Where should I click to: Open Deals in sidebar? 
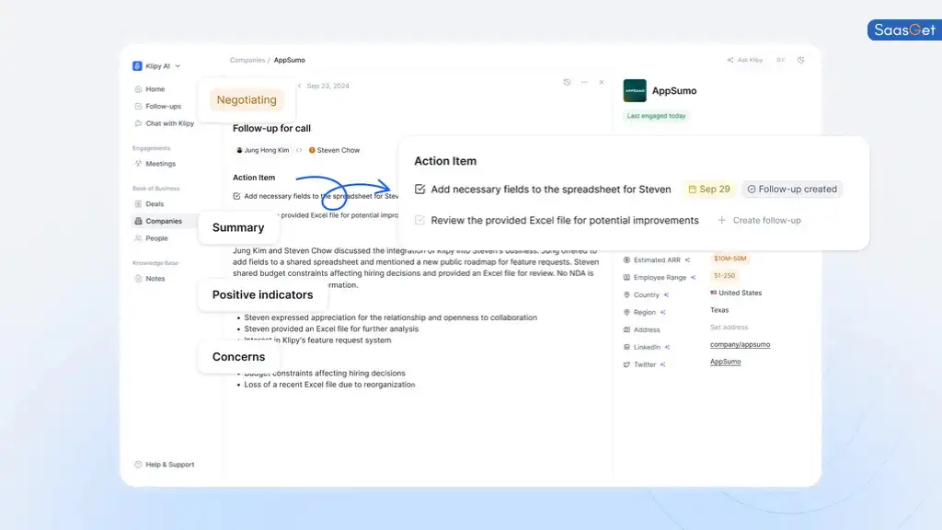click(155, 203)
